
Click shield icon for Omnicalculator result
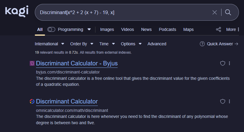coord(222,101)
